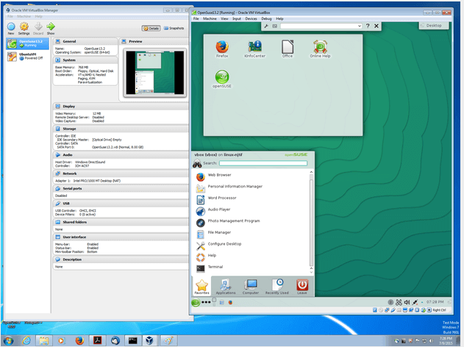The height and width of the screenshot is (347, 464).
Task: Switch to Recently Used tab
Action: (x=277, y=287)
